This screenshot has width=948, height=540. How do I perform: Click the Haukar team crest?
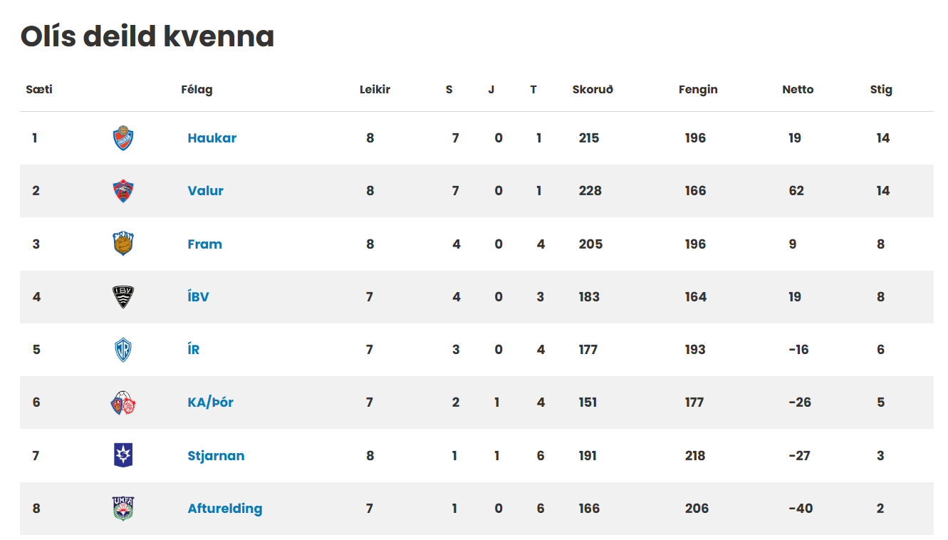coord(123,138)
